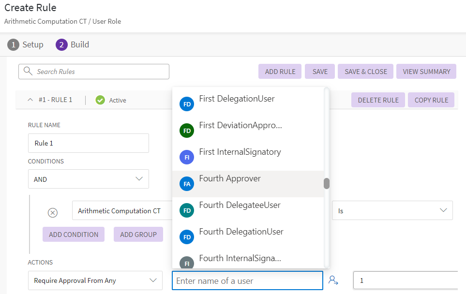Pick Fourth DelegationUser from the list

(x=241, y=232)
